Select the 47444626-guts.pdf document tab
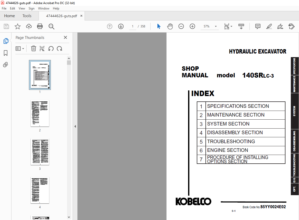This screenshot has height=220, width=299. pyautogui.click(x=62, y=16)
